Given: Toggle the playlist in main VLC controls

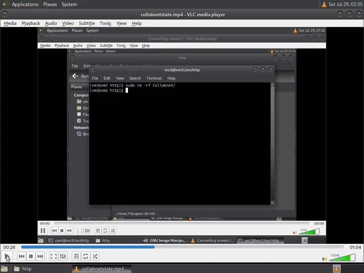Looking at the screenshot, I should (x=76, y=256).
